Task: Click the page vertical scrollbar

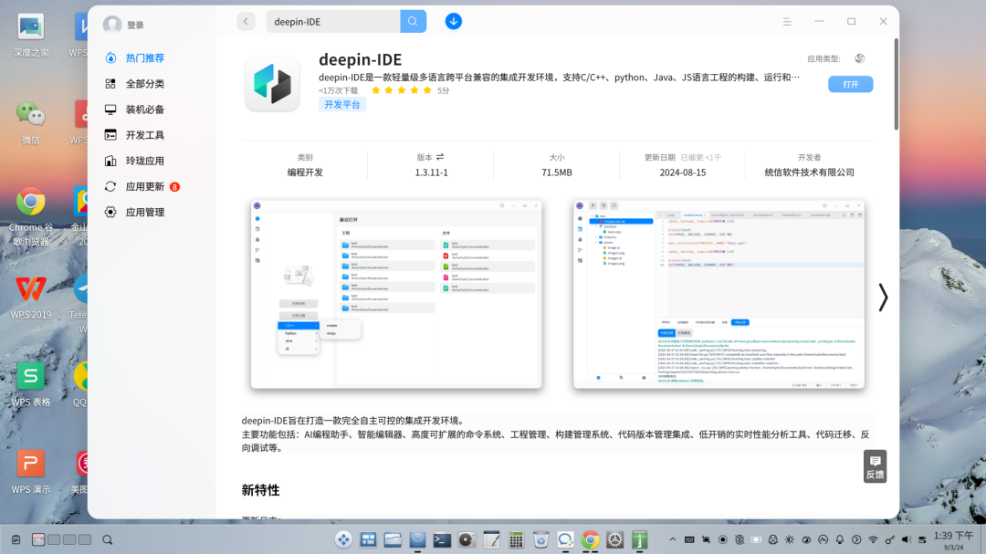Action: point(897,84)
